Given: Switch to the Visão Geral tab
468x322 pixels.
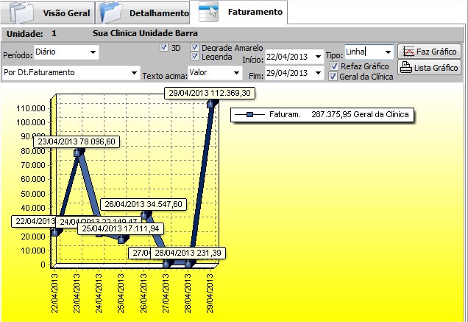Looking at the screenshot, I should [61, 13].
